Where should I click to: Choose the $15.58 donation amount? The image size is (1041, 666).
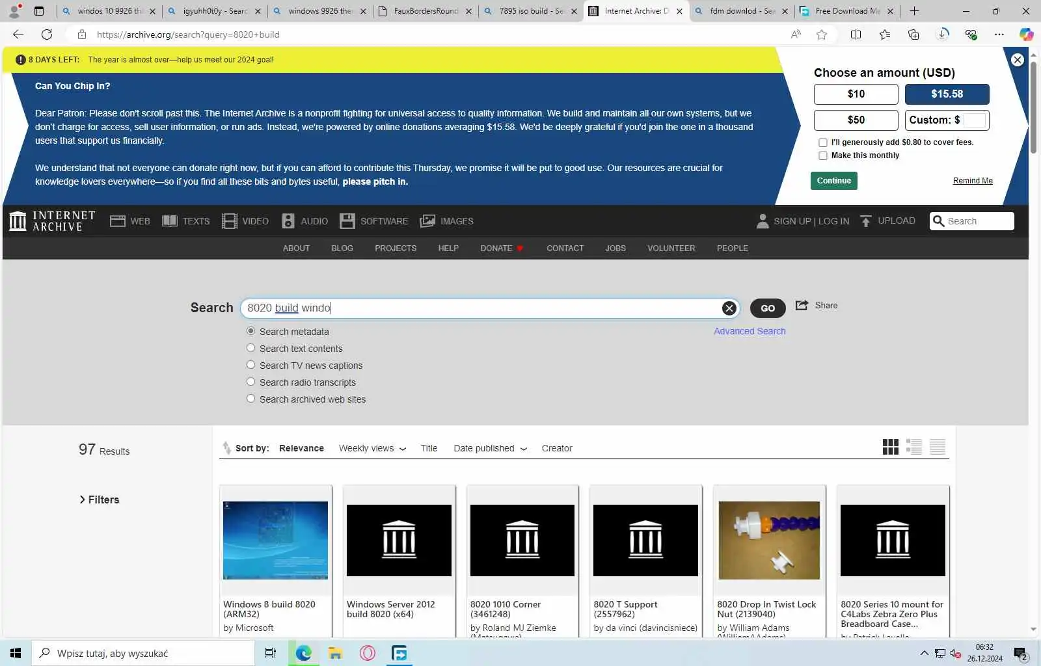pos(947,94)
